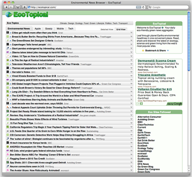Image resolution: width=192 pixels, height=177 pixels.
Task: Click the browser Back arrow button
Action: [6, 7]
